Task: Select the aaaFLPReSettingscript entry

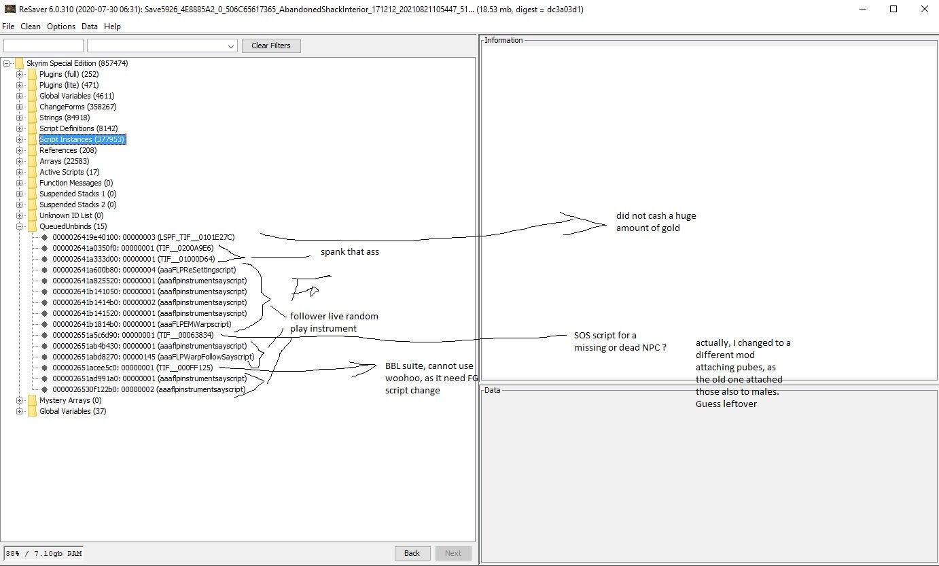Action: (x=144, y=270)
